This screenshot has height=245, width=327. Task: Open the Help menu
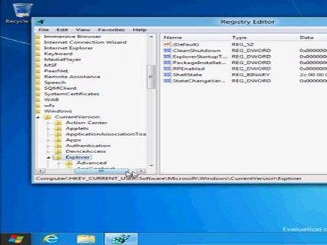(140, 30)
